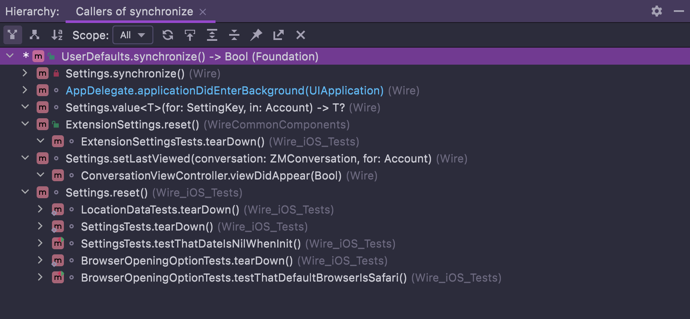Close the Callers of synchronize tab
Screen dimensions: 690x319
click(x=203, y=12)
